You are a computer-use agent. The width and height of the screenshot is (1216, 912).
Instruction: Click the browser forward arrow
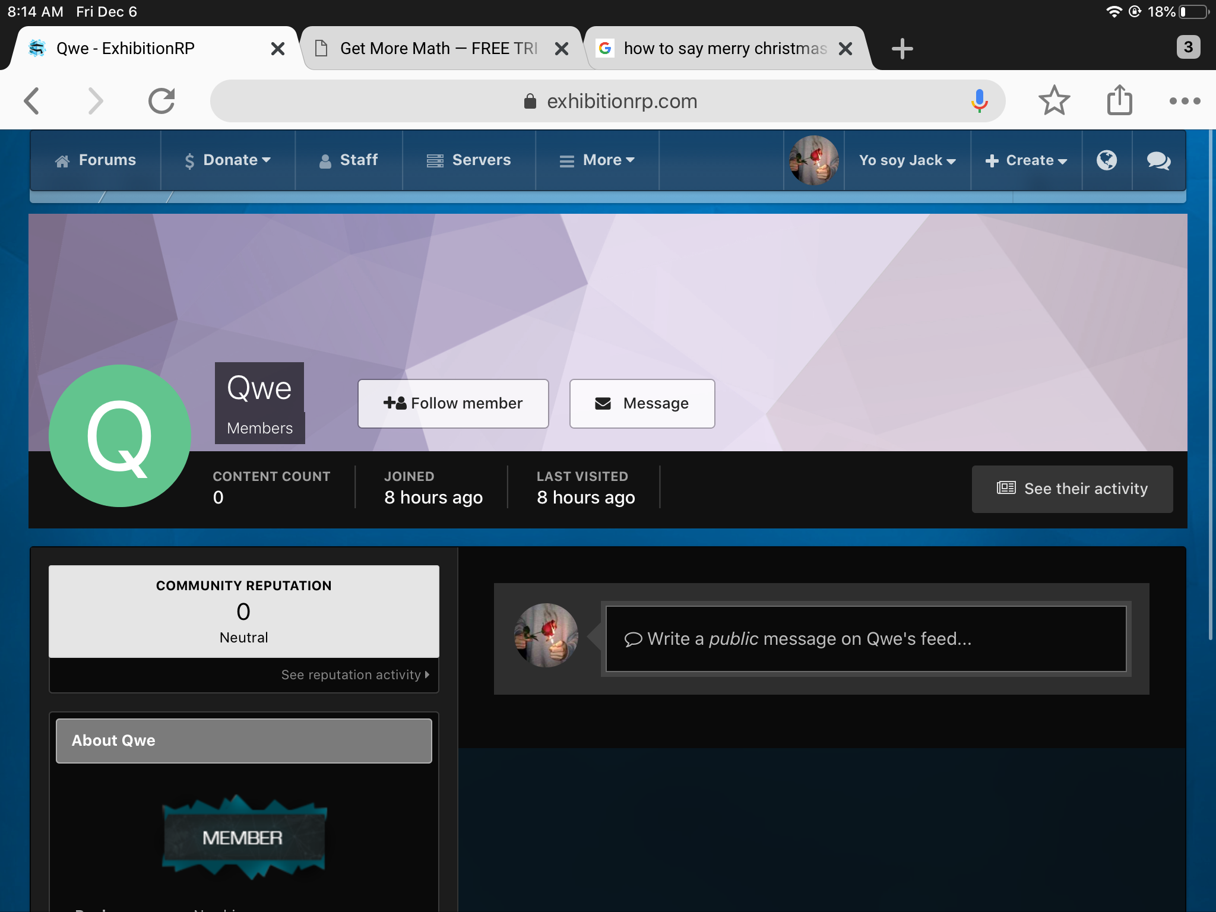[x=96, y=101]
